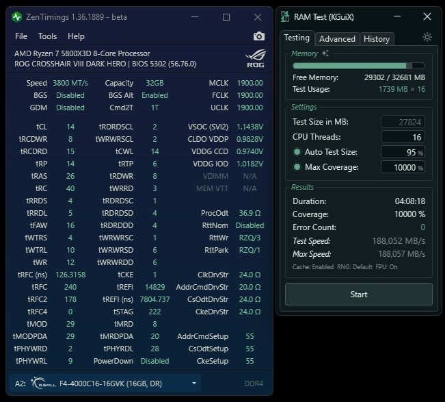Toggle the Auto Test Size option
Screen dimensions: 445x402
tap(297, 152)
